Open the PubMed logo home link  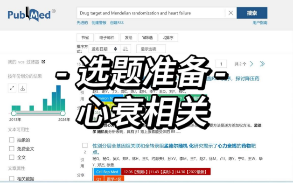click(x=31, y=14)
